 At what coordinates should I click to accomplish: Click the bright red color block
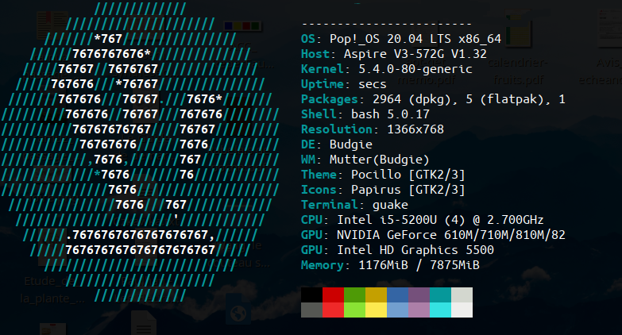point(333,310)
